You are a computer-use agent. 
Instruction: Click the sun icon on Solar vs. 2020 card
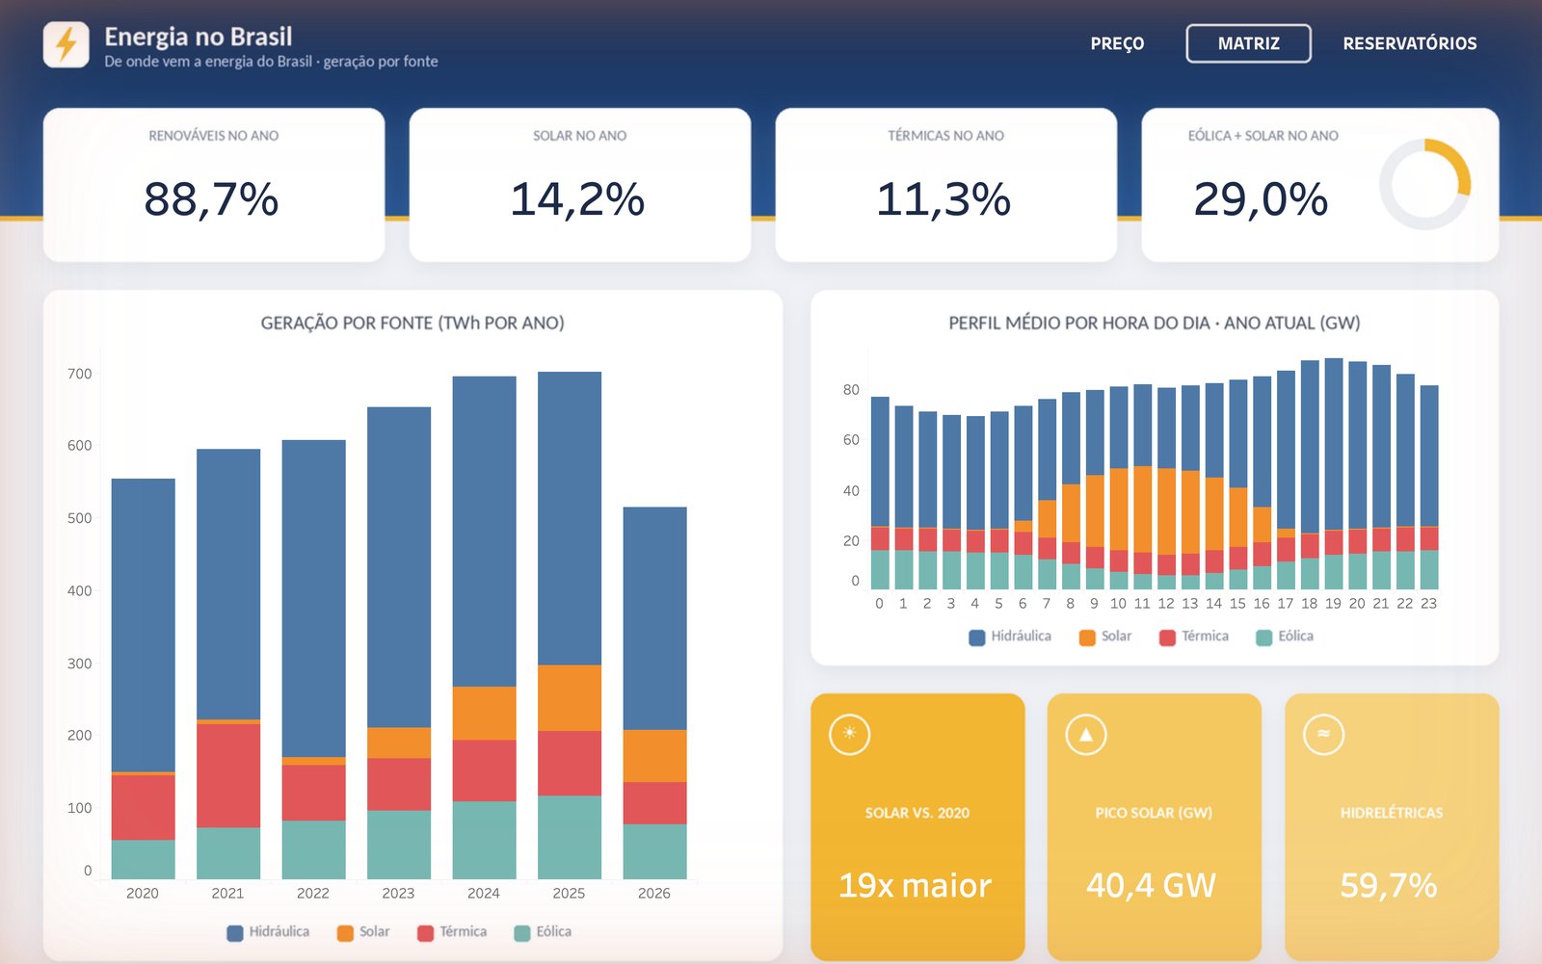coord(849,734)
